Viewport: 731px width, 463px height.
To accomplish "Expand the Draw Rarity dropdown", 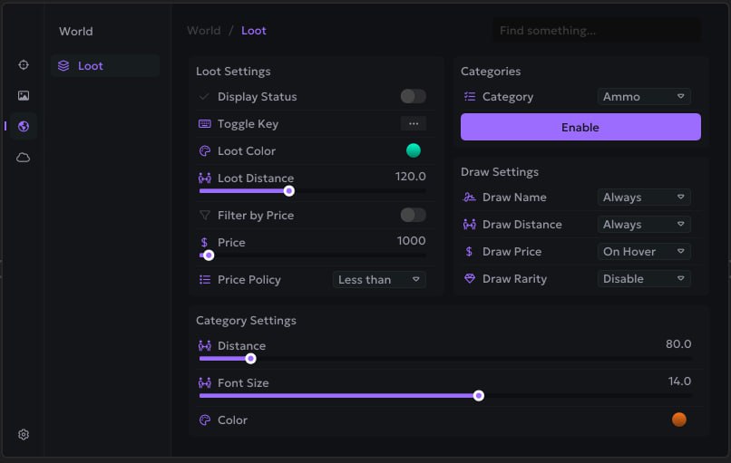I will (x=644, y=279).
